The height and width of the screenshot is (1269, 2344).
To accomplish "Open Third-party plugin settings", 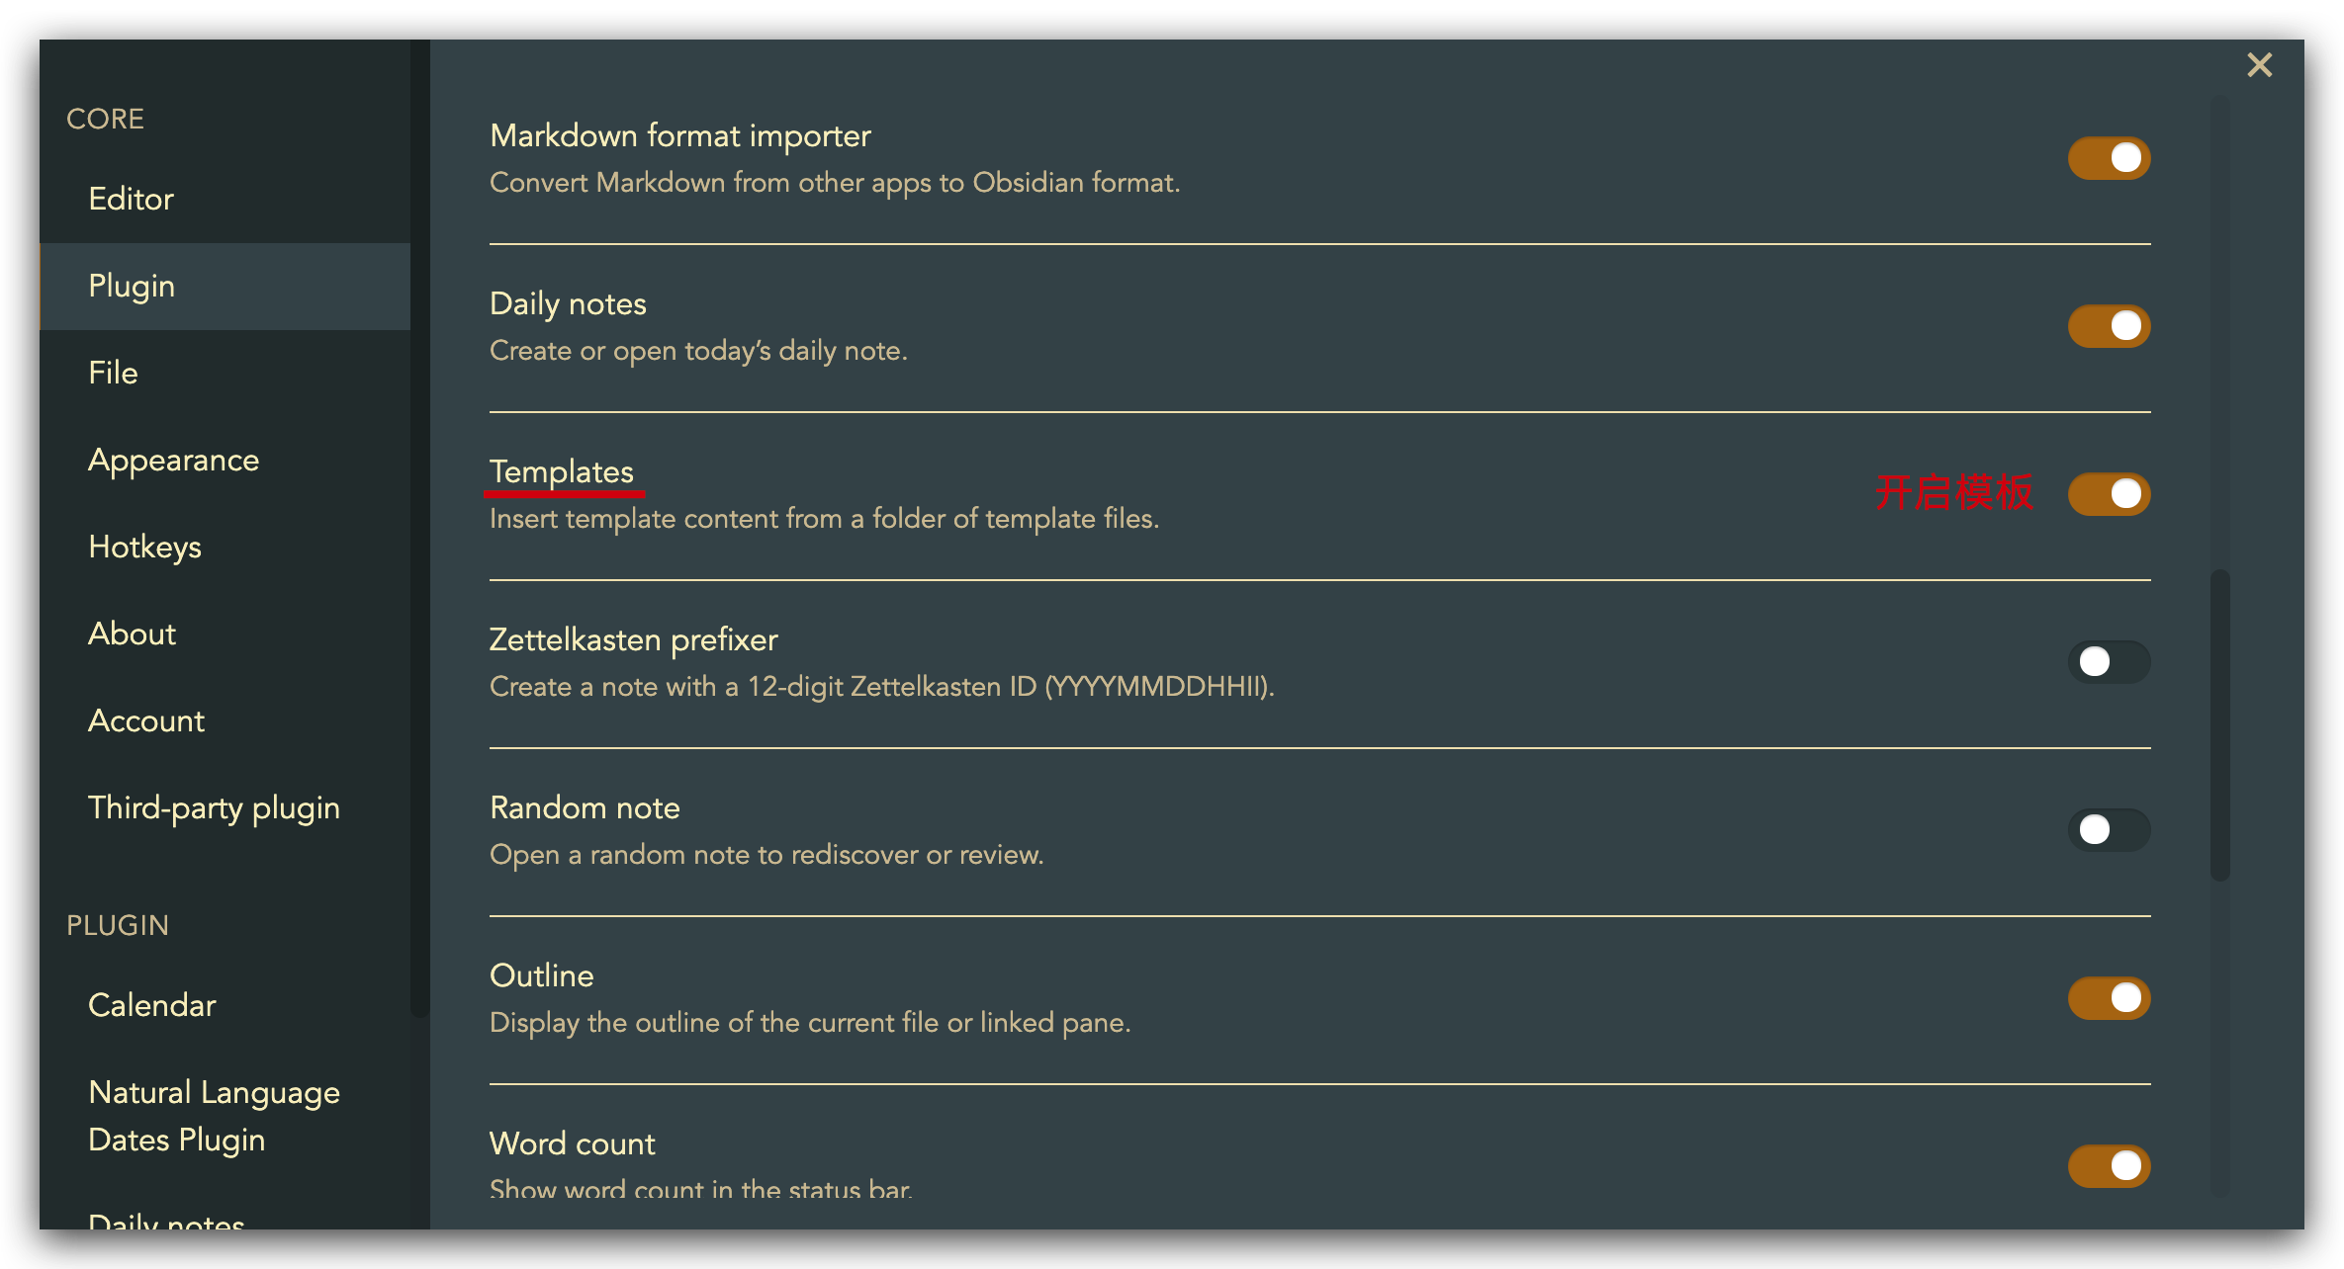I will (x=214, y=808).
